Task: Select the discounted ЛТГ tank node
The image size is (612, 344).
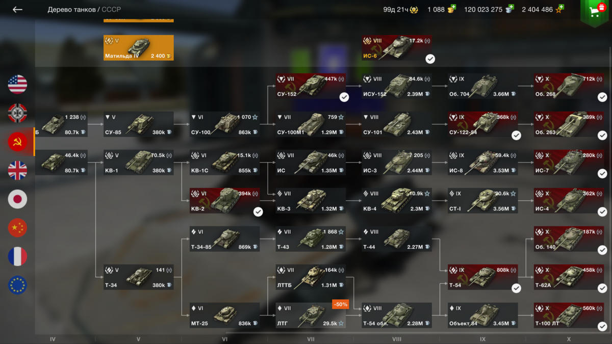Action: (x=311, y=315)
